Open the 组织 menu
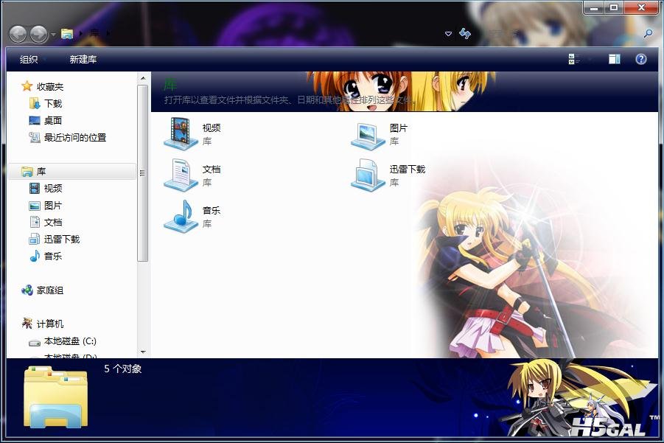 (x=29, y=59)
